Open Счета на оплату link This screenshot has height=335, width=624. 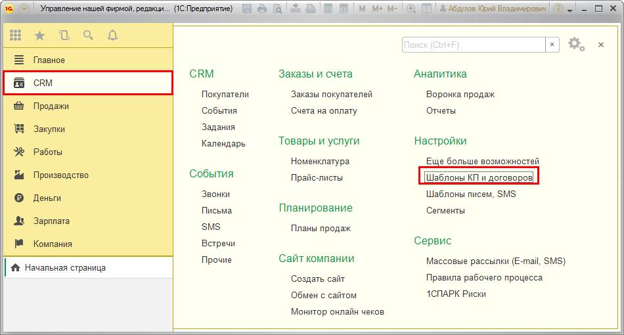point(324,110)
